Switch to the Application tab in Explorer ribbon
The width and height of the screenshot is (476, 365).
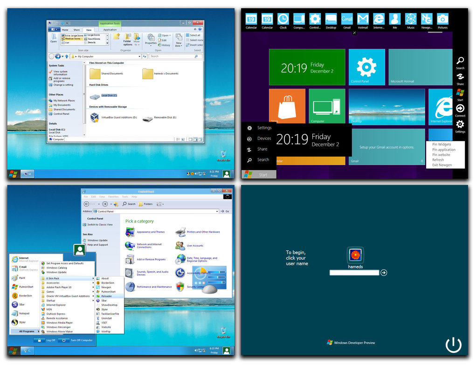(x=110, y=30)
